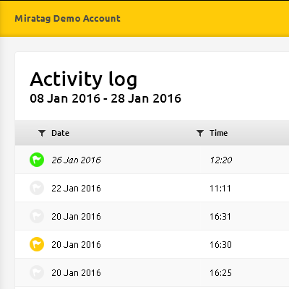Click the 11:11 time entry

click(x=220, y=188)
